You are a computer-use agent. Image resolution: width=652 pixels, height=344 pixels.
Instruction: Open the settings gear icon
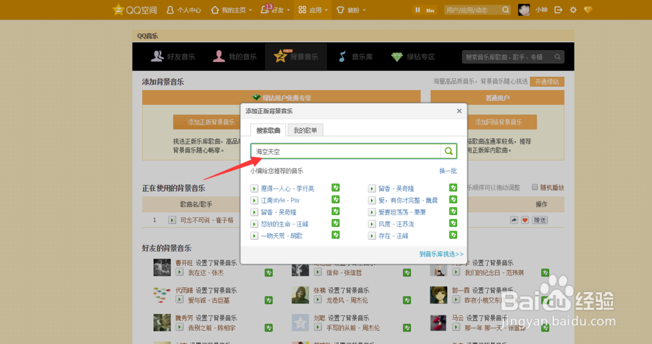click(573, 10)
